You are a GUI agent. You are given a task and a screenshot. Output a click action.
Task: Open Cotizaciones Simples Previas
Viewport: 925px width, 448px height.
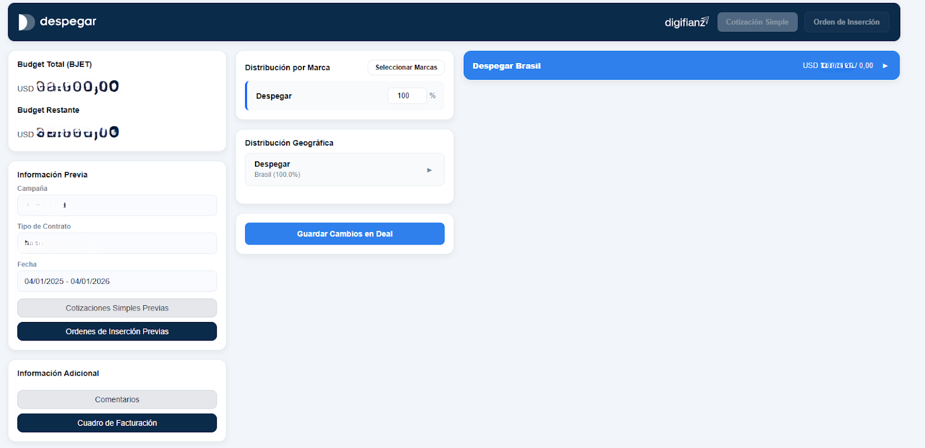click(117, 308)
